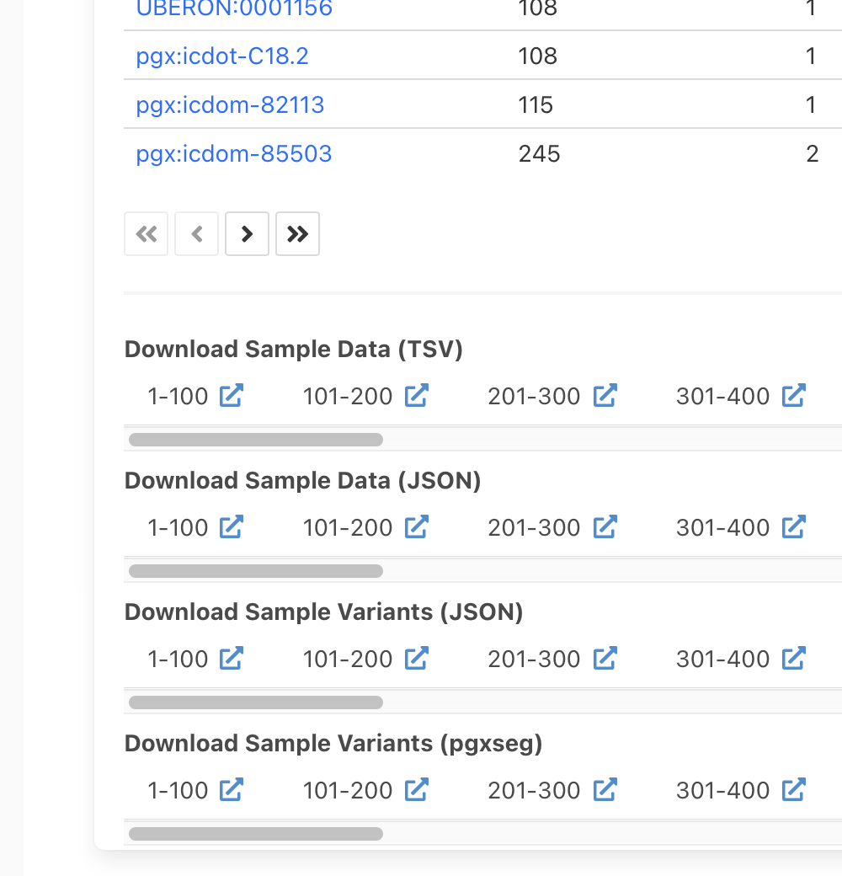Click the previous page chevron button

pos(196,233)
